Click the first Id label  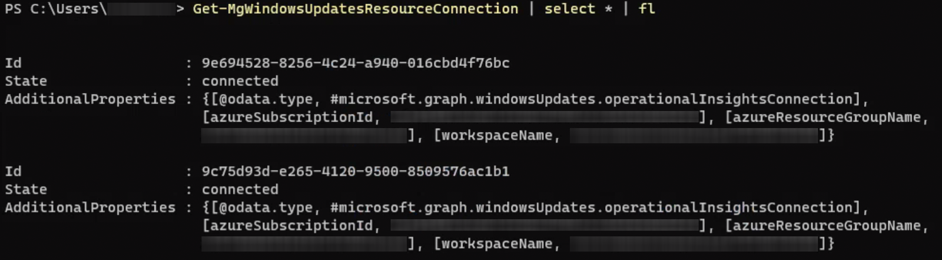[13, 63]
